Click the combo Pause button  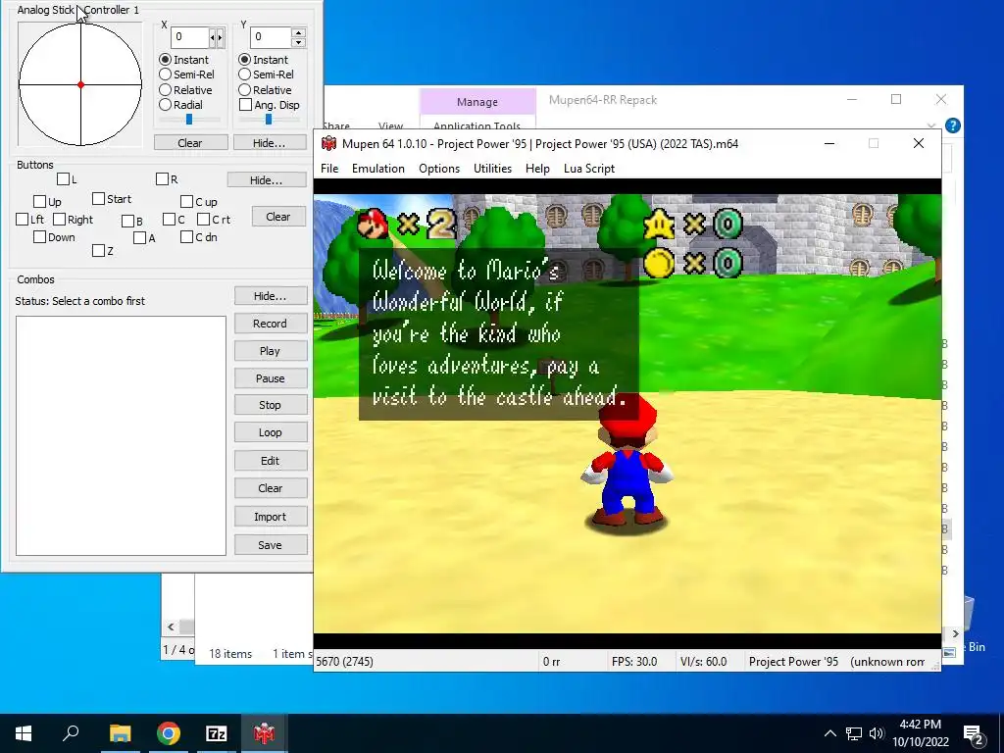pos(271,378)
